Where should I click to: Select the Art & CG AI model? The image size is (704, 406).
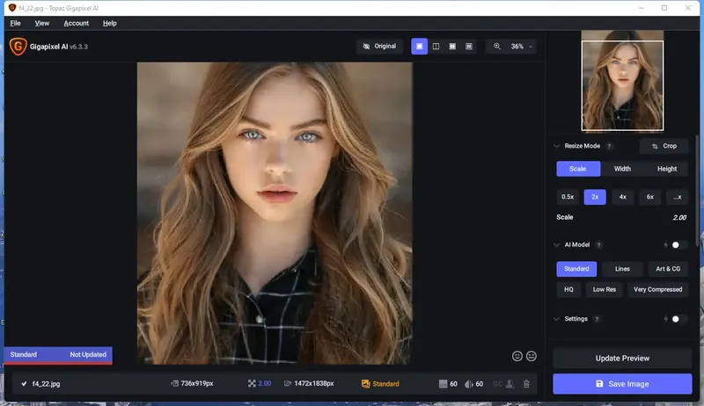(668, 269)
